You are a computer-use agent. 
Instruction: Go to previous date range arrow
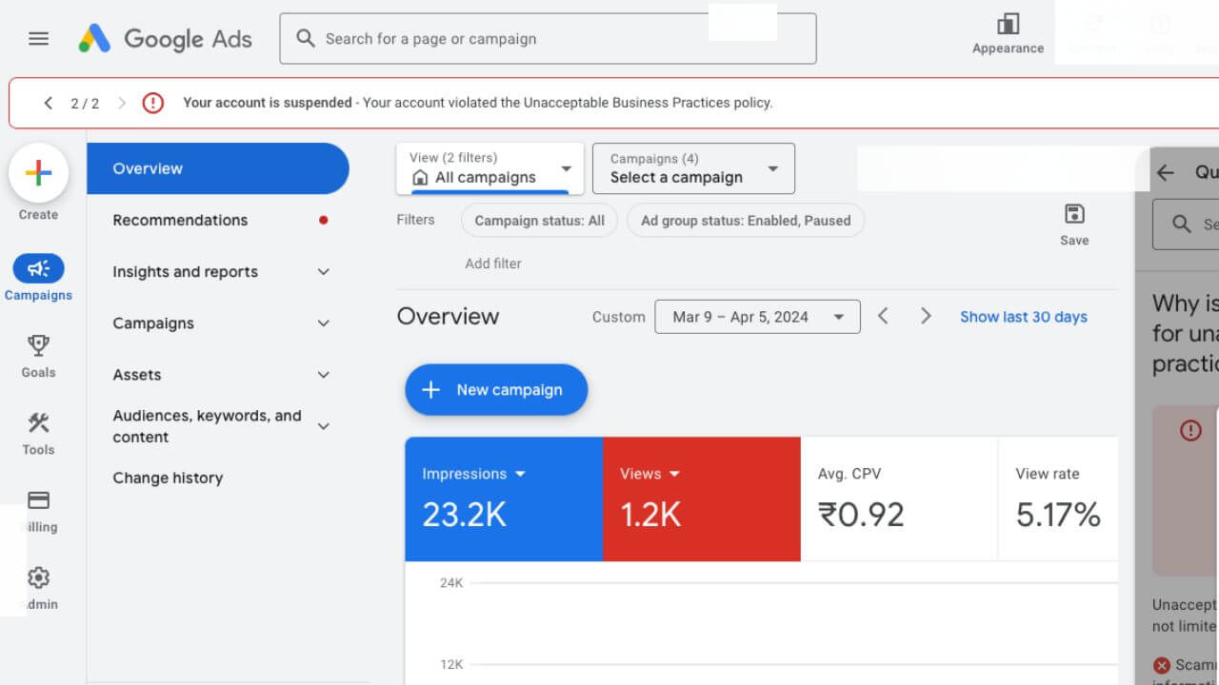(883, 316)
